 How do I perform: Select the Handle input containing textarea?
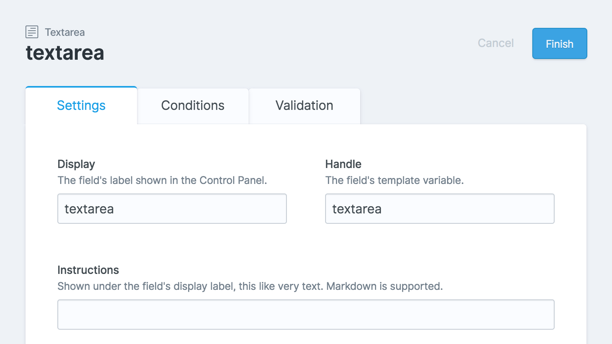pyautogui.click(x=439, y=209)
